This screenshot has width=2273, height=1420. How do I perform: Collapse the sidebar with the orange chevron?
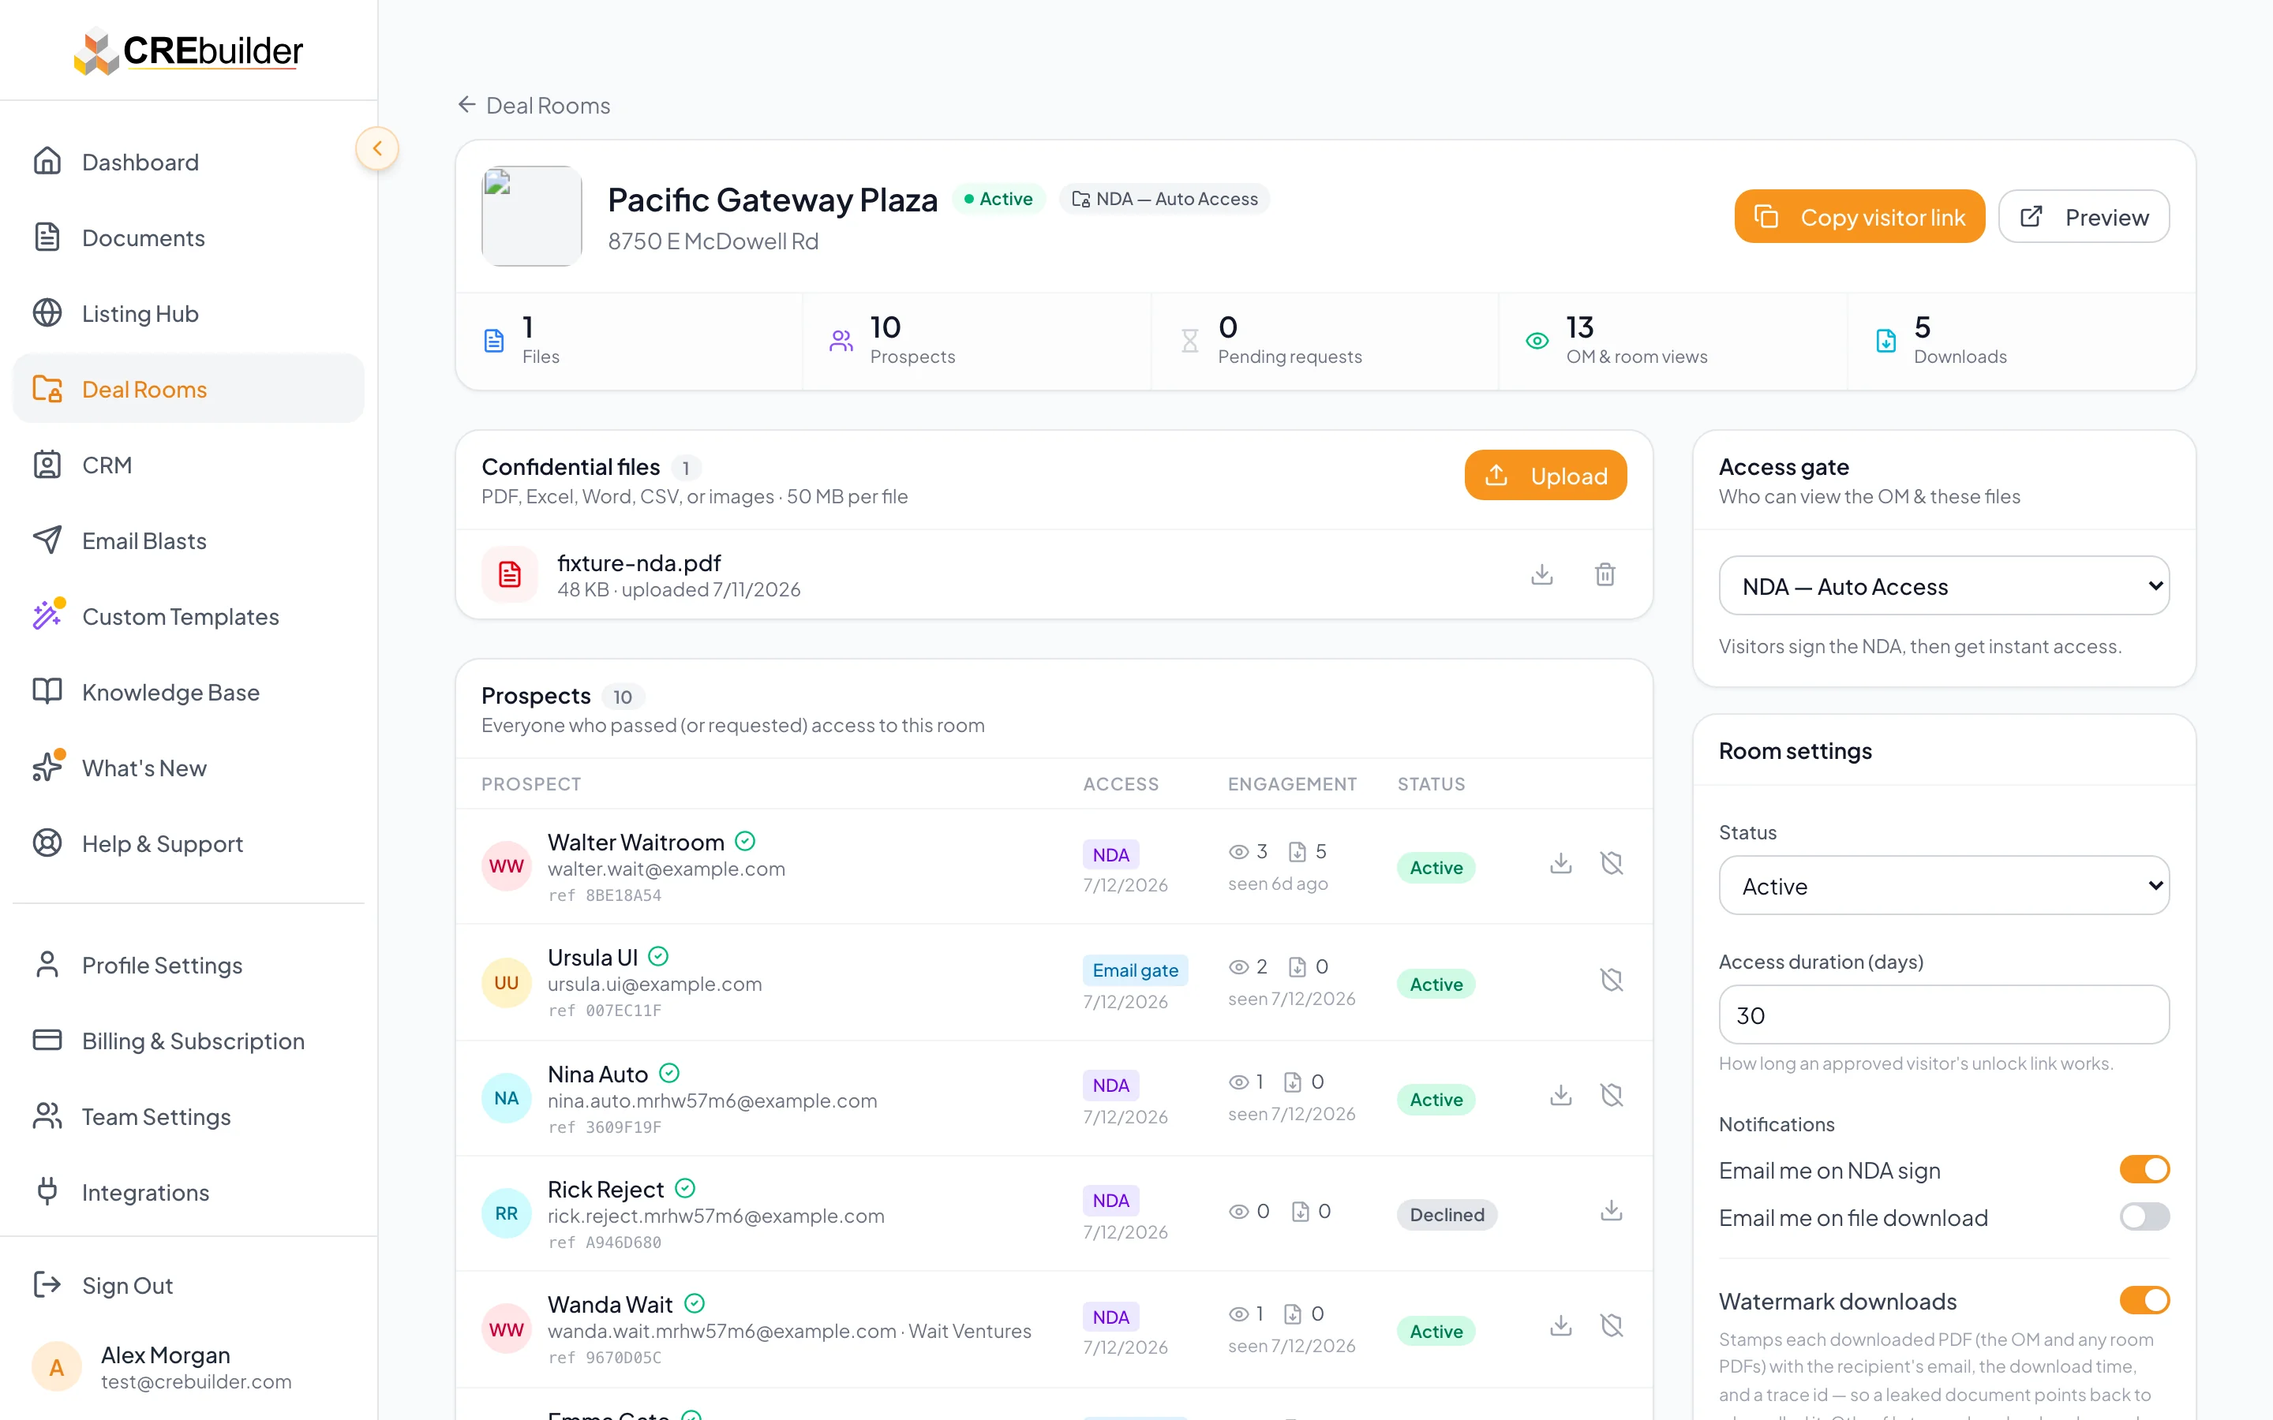click(376, 148)
